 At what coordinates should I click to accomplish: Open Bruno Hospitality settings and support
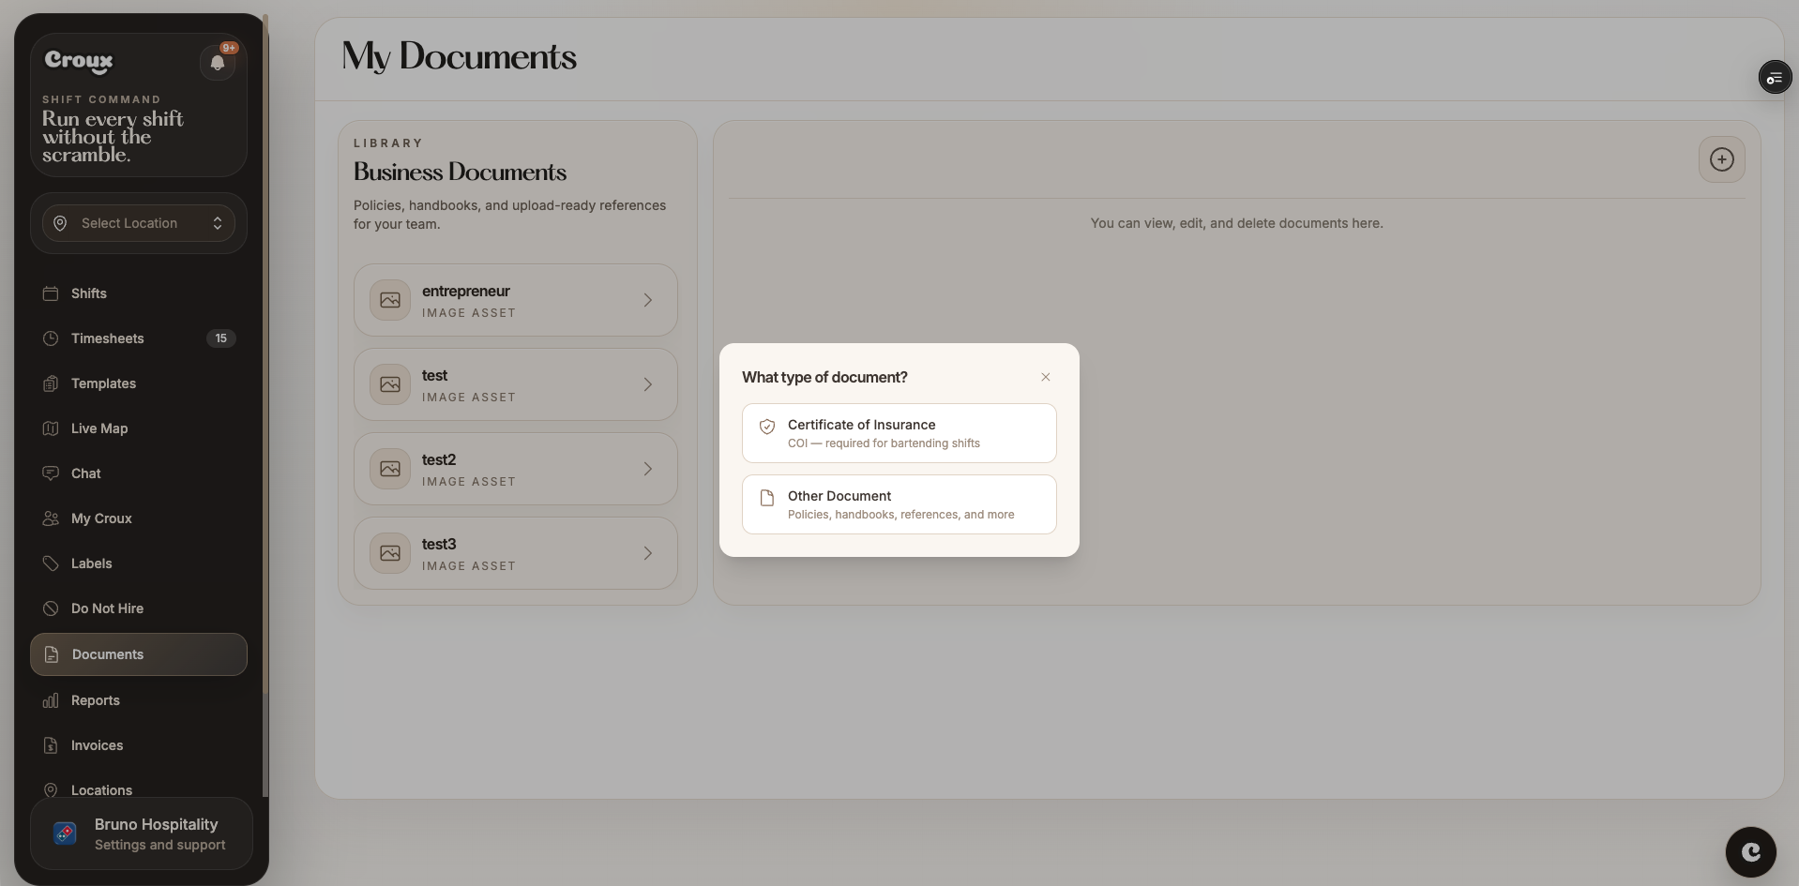point(142,833)
